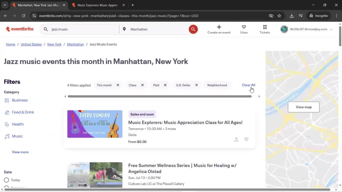The height and width of the screenshot is (192, 342).
Task: Click Clear All filters
Action: [248, 85]
